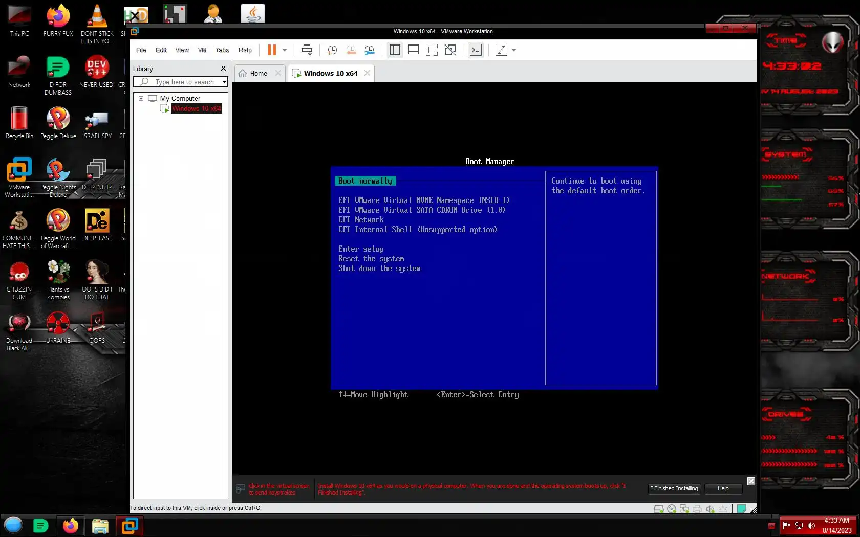Send Ctrl+Alt+Del to the virtual machine
Viewport: 860px width, 537px height.
click(307, 50)
